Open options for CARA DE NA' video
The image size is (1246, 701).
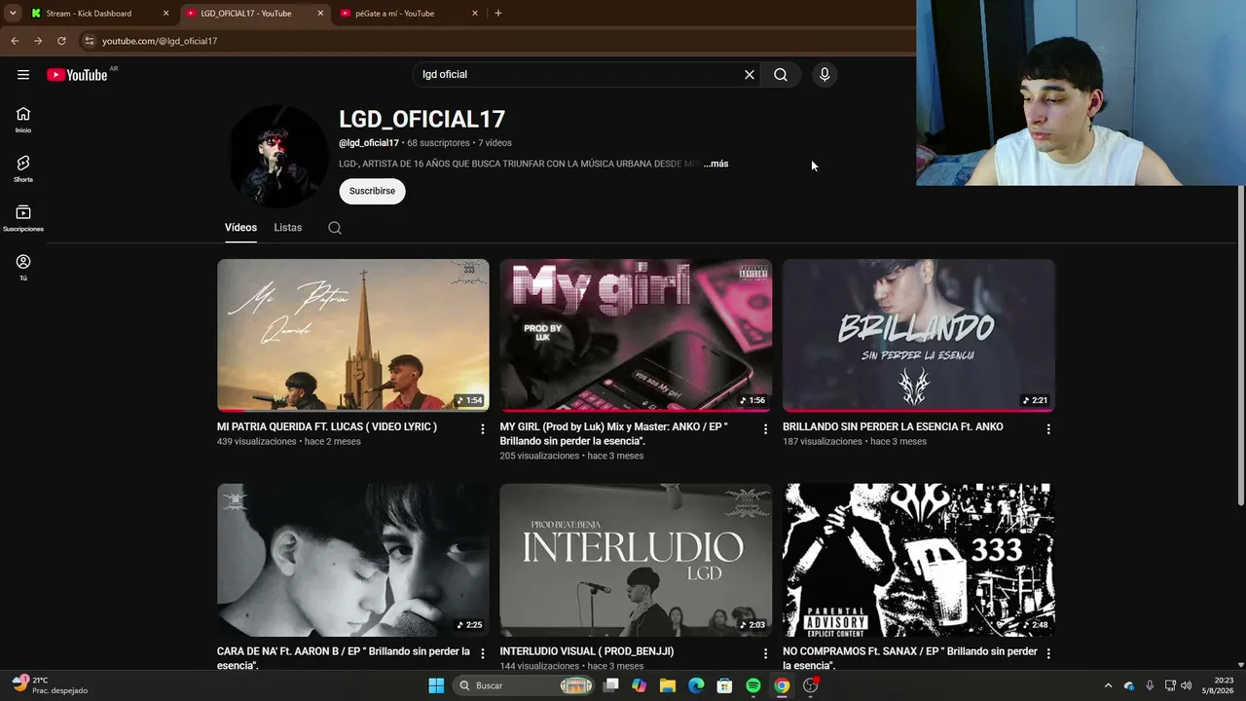[x=482, y=654]
